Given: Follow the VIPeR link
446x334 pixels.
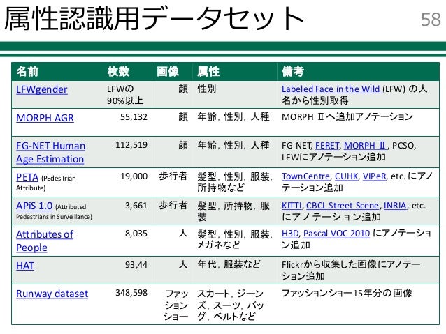Looking at the screenshot, I should (x=374, y=176).
